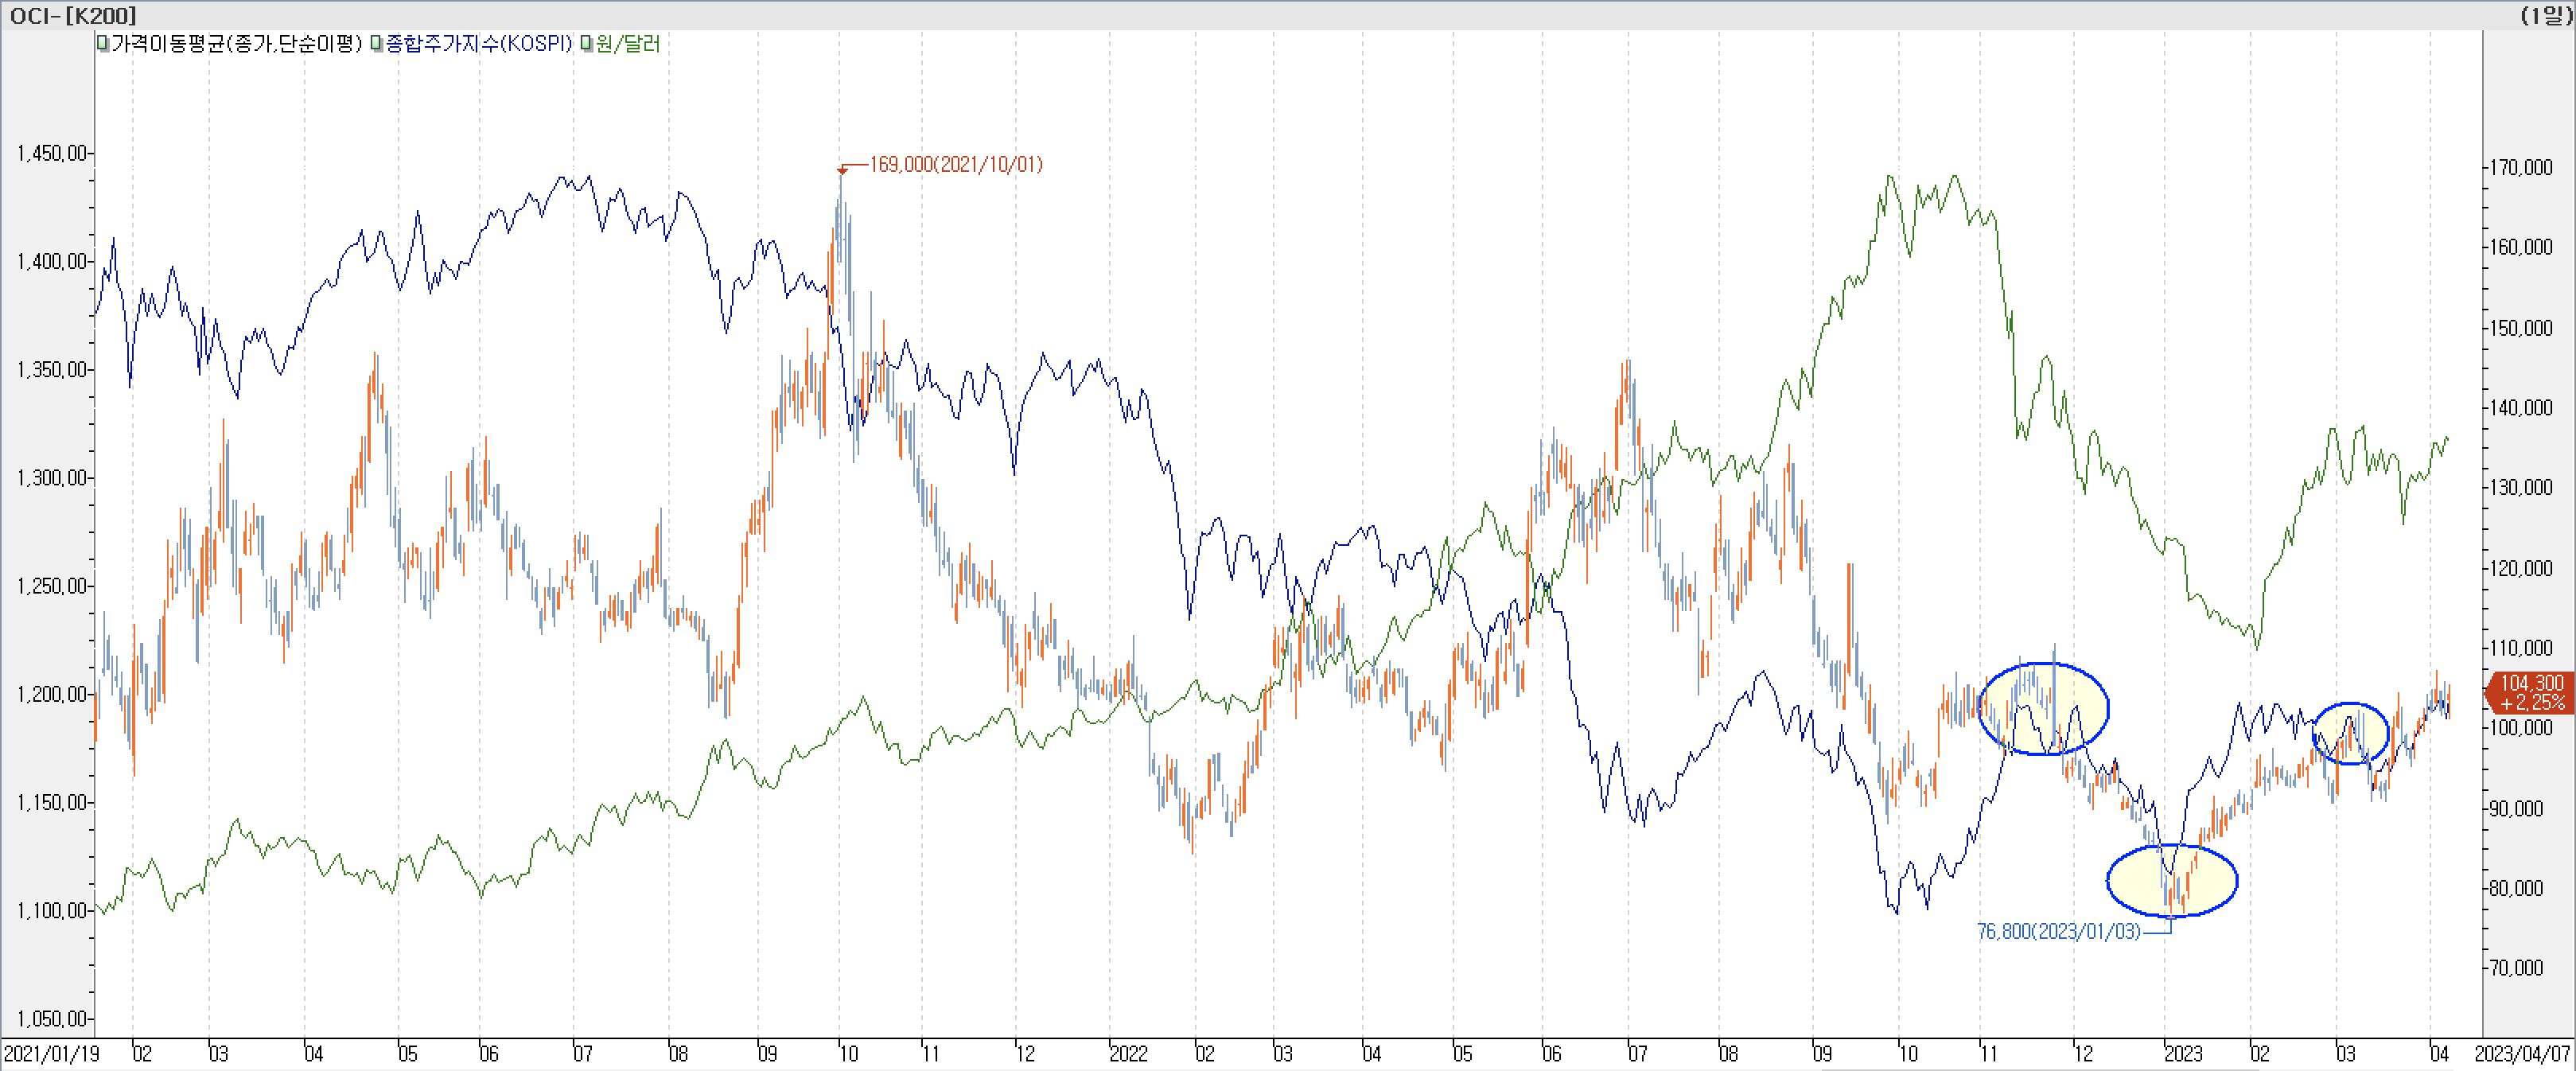Viewport: 2576px width, 1071px height.
Task: Toggle the 종합주가지수(KOSPI) legend square marker
Action: click(377, 44)
